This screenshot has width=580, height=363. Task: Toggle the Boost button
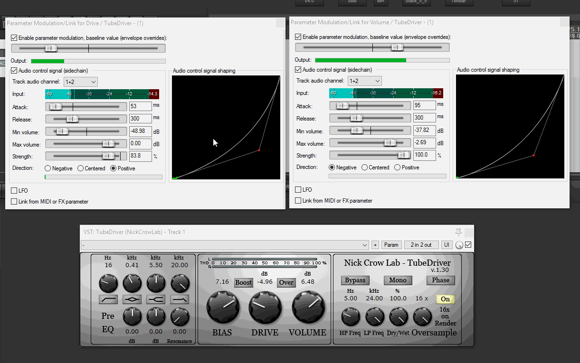[244, 282]
